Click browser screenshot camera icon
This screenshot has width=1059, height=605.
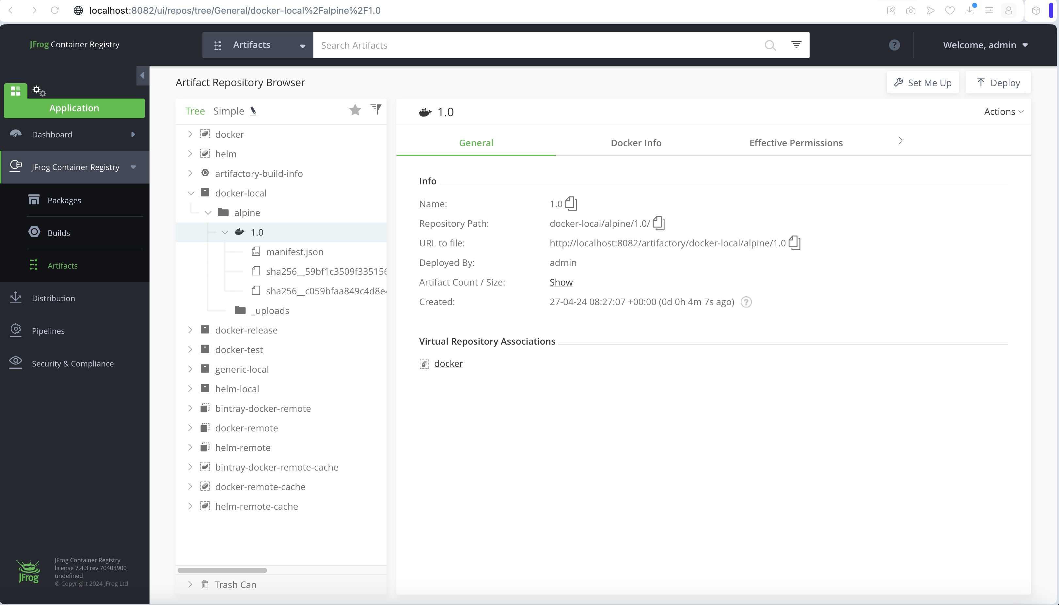[910, 10]
